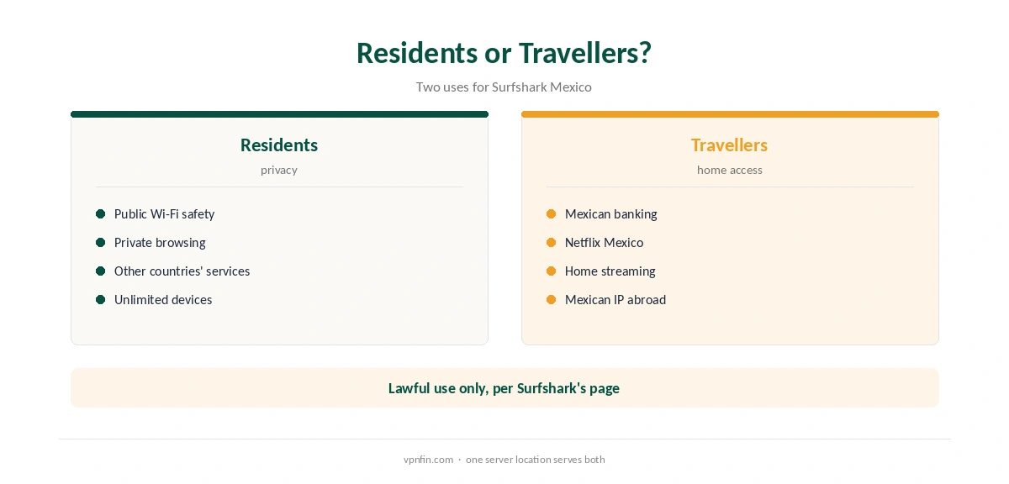The width and height of the screenshot is (1009, 484).
Task: Click the 'Residents or Travellers?' heading
Action: pyautogui.click(x=504, y=53)
